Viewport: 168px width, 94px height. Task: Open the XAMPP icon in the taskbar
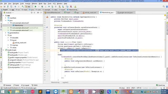click(x=71, y=92)
